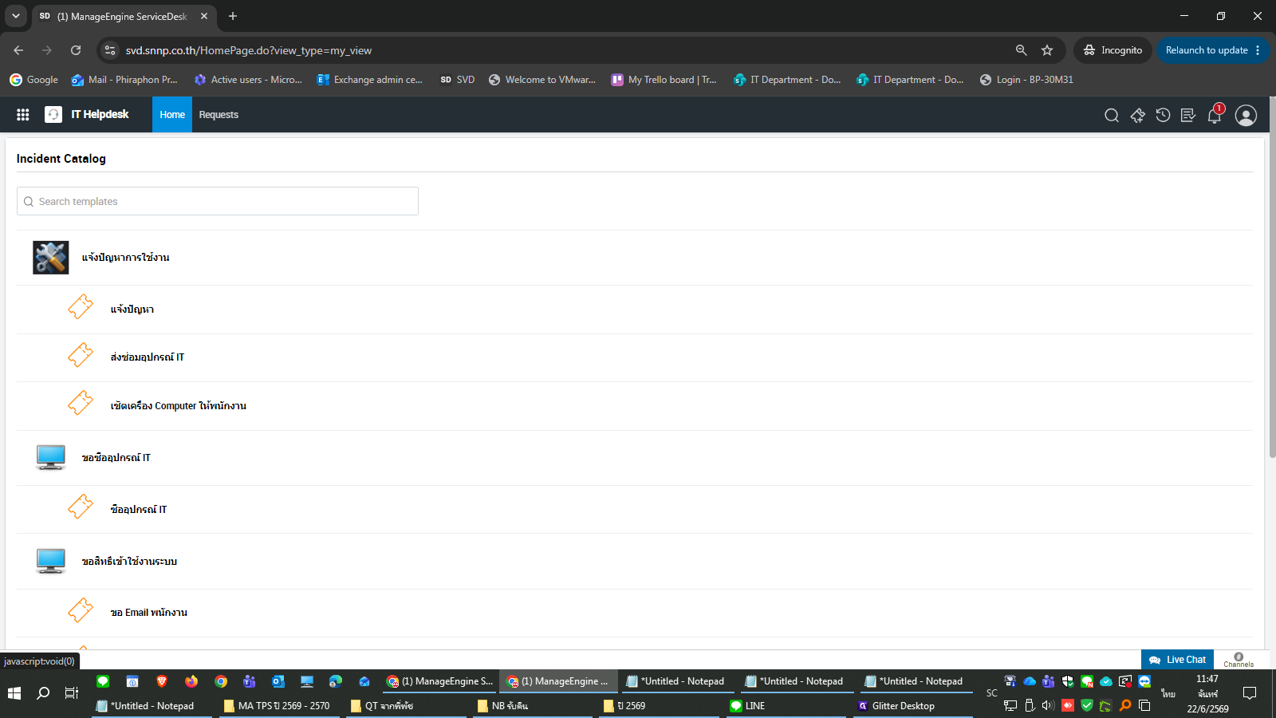This screenshot has height=718, width=1276.
Task: Open the MA TPS ปี 2569 - 2570 taskbar folder
Action: 278,706
